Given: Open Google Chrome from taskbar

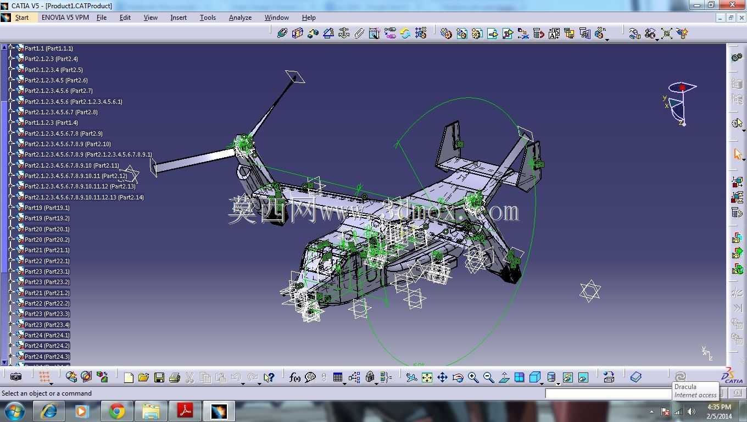Looking at the screenshot, I should coord(116,411).
